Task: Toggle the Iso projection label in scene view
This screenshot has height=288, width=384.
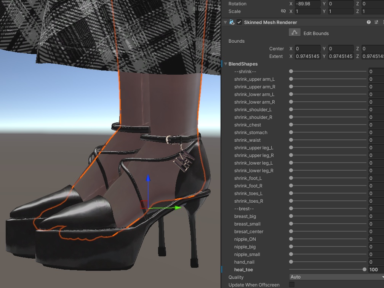Action: pos(198,9)
